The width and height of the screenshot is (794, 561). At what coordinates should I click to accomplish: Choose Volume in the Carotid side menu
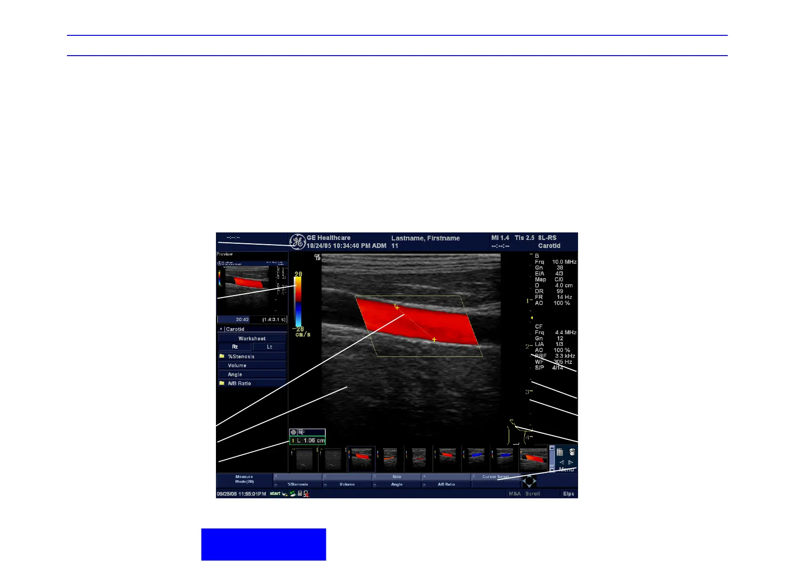(x=252, y=365)
